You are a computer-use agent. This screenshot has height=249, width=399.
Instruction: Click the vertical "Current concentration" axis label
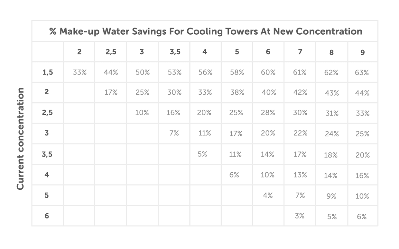(x=21, y=139)
